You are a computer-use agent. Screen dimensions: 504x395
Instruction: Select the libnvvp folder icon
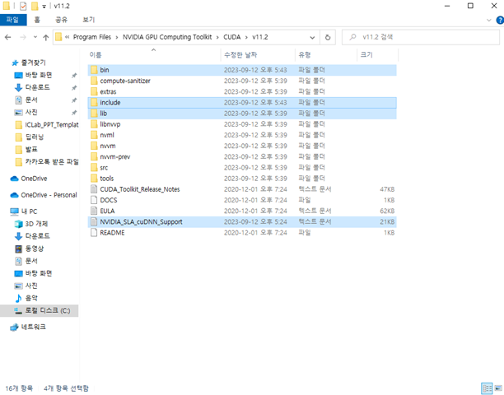tap(94, 124)
